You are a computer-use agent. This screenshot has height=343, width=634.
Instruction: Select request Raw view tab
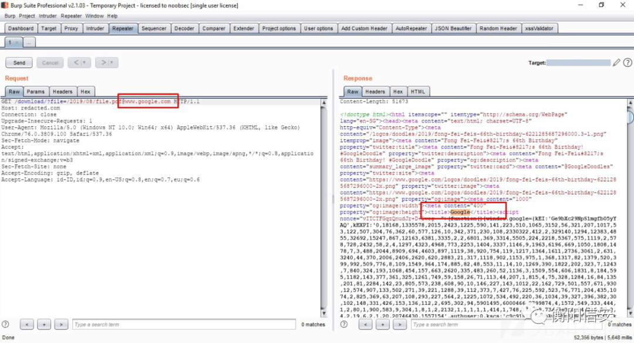tap(14, 92)
